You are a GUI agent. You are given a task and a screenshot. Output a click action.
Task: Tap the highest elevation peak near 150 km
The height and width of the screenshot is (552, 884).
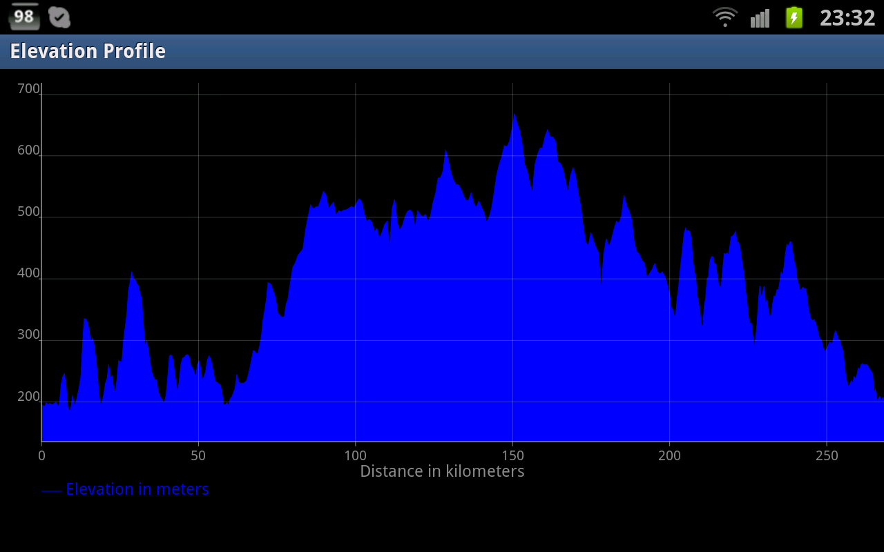[x=514, y=115]
